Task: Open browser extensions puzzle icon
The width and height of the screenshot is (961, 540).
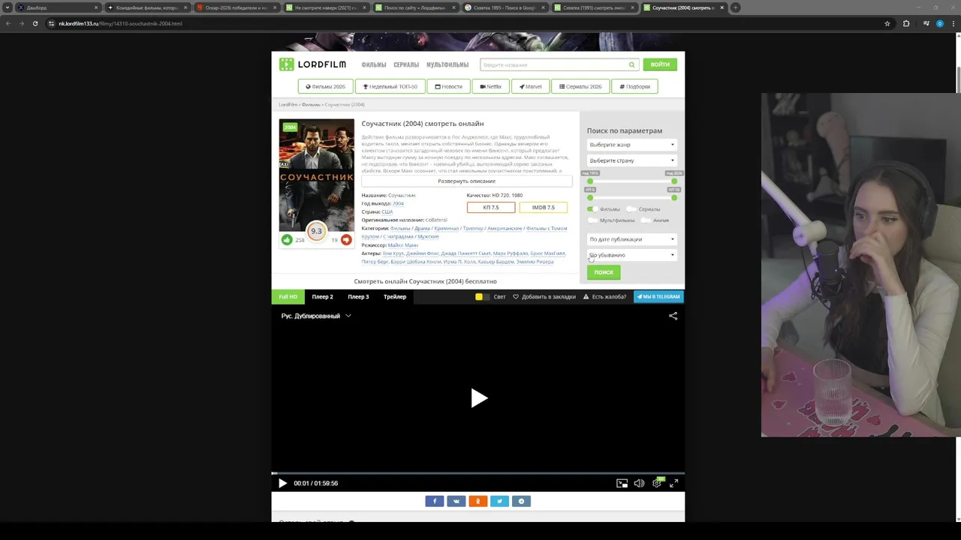Action: click(x=906, y=23)
